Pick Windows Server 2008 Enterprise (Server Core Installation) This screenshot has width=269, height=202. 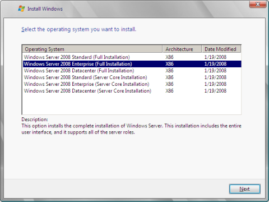pos(132,84)
